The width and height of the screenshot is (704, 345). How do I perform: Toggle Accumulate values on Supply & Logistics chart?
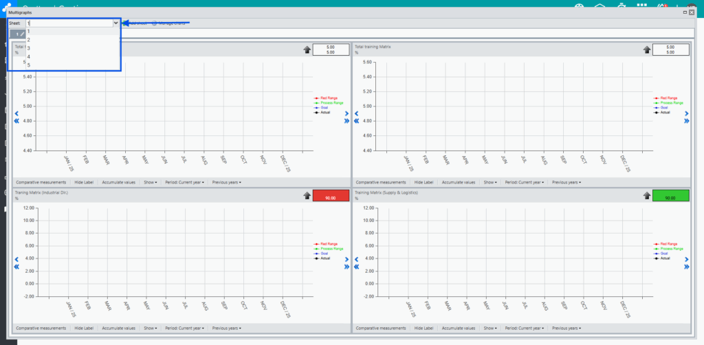tap(459, 328)
